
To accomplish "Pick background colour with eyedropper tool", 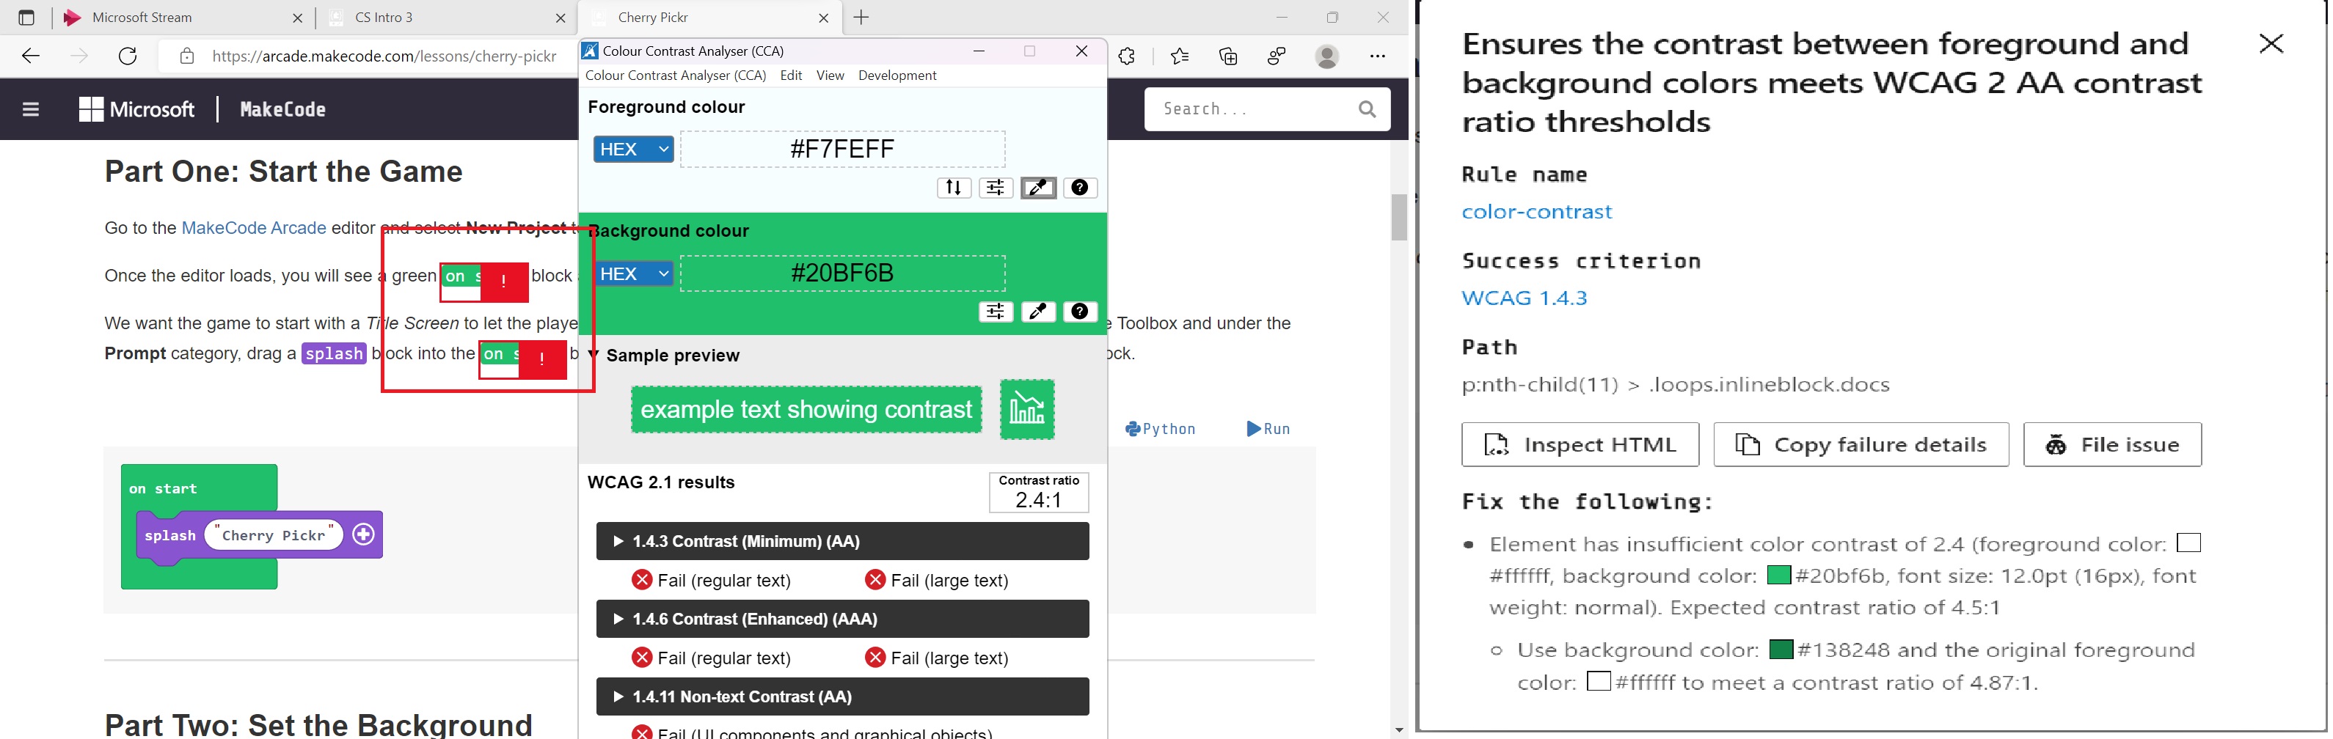I will pyautogui.click(x=1038, y=311).
